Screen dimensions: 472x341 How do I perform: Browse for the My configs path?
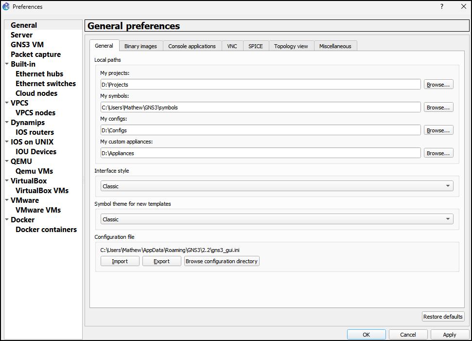pos(438,130)
